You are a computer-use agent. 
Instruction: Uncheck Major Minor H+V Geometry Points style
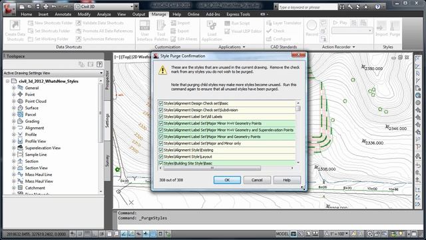click(161, 123)
